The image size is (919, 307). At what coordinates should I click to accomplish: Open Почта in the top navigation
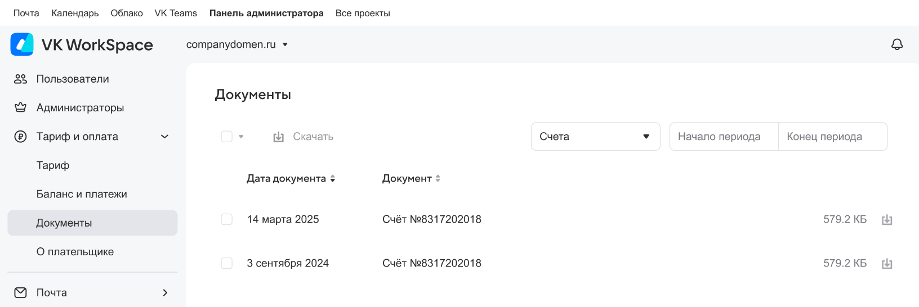point(26,13)
